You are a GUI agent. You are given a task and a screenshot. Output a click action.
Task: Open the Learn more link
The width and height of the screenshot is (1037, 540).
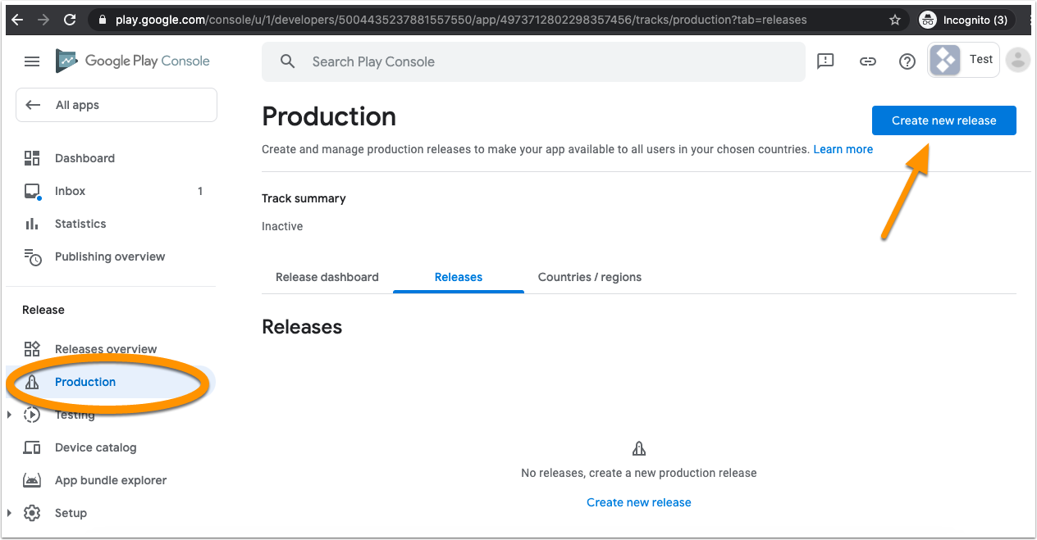click(x=843, y=149)
